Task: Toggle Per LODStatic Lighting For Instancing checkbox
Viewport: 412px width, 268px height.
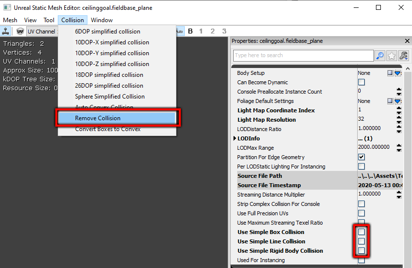Action: click(361, 167)
